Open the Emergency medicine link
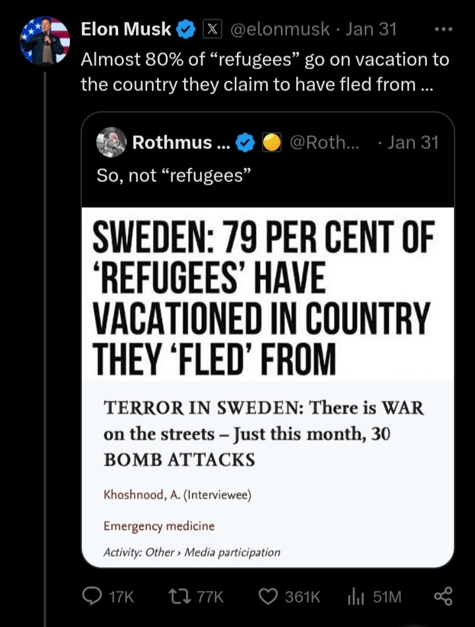This screenshot has width=475, height=627. pos(158,525)
